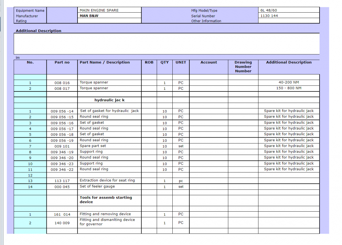Click the empty Rating field

point(109,21)
